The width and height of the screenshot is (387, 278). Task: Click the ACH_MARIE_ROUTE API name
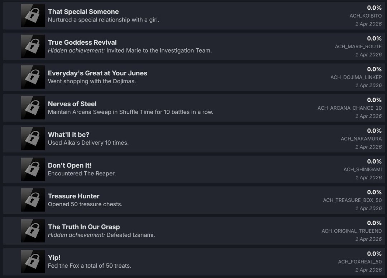[x=358, y=46]
